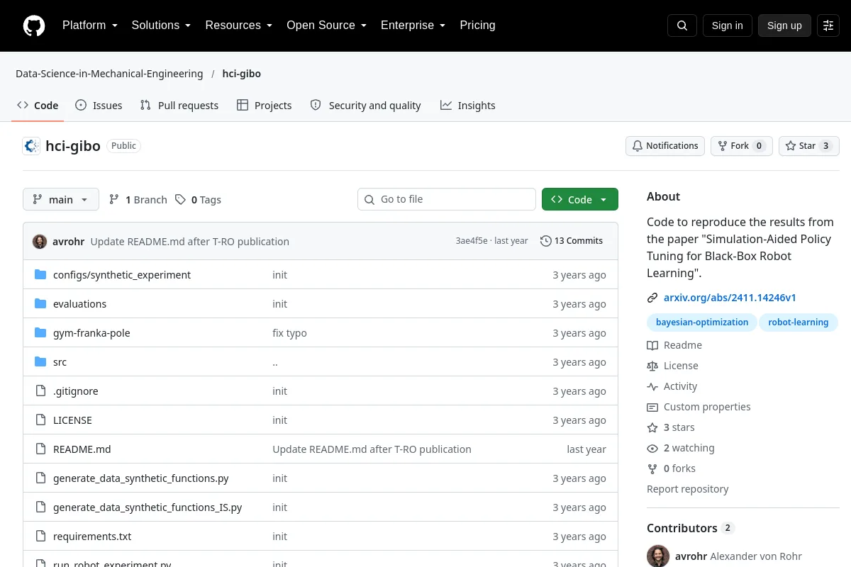Open the Pricing page
Viewport: 851px width, 567px height.
477,26
